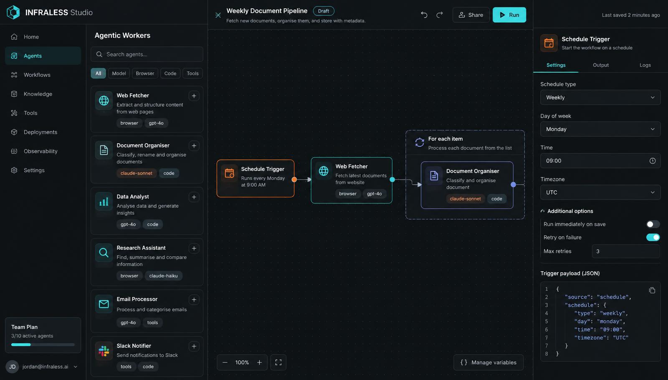Add the Document Organiser agent with its plus icon
The height and width of the screenshot is (380, 668).
tap(194, 146)
